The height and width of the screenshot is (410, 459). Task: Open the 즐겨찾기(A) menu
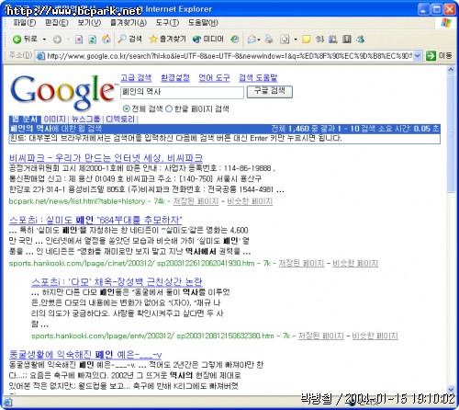pos(129,23)
